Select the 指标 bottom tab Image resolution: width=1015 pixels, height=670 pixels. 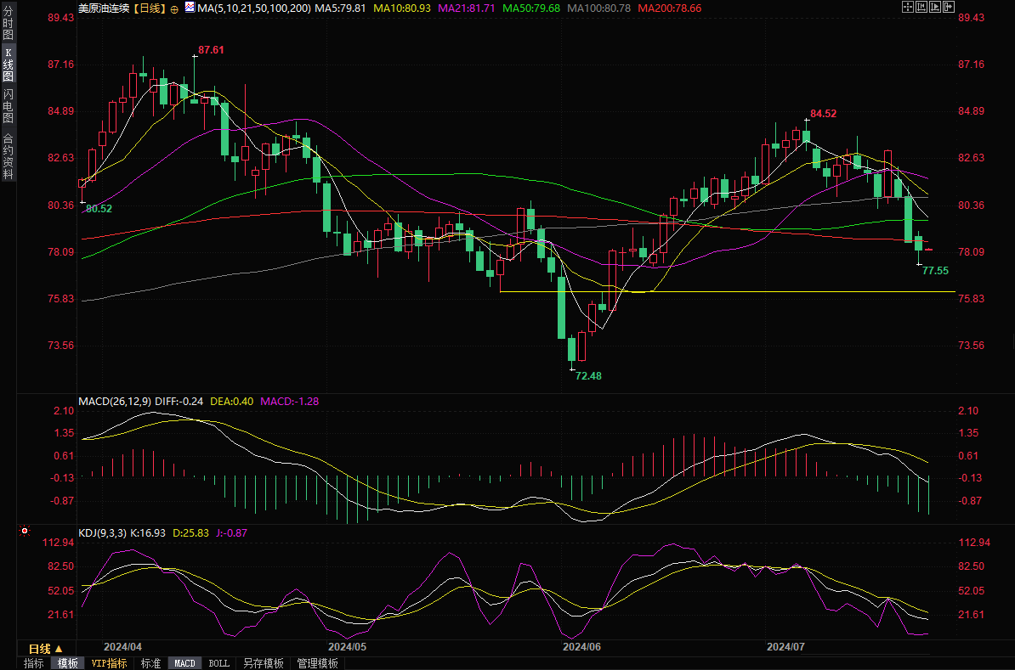point(34,663)
